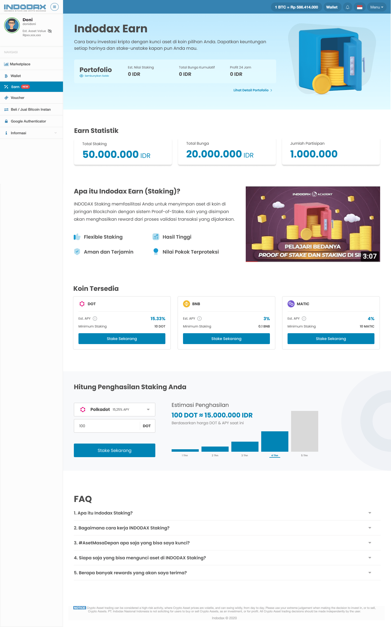Click the BNB coin icon
The image size is (391, 627).
[187, 304]
